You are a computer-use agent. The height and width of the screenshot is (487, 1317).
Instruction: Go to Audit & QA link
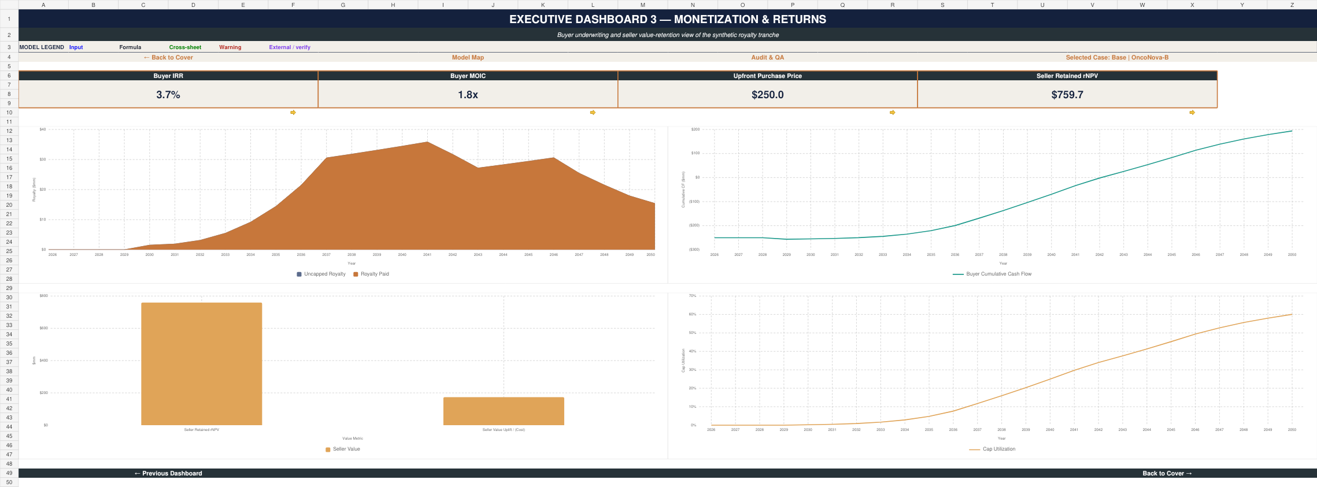[x=767, y=57]
